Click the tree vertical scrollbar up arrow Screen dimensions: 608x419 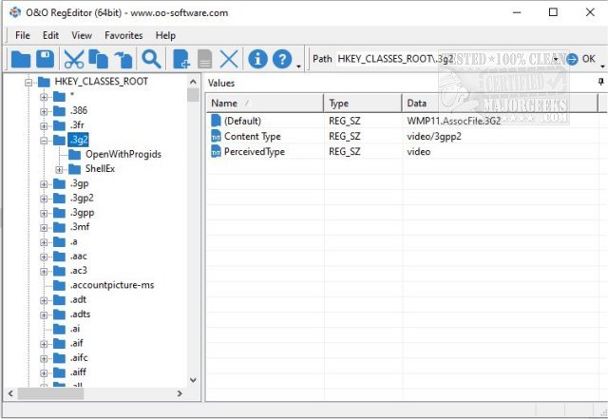[193, 82]
